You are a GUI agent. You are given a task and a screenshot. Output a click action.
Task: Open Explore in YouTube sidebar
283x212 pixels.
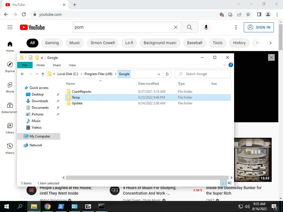[x=10, y=67]
